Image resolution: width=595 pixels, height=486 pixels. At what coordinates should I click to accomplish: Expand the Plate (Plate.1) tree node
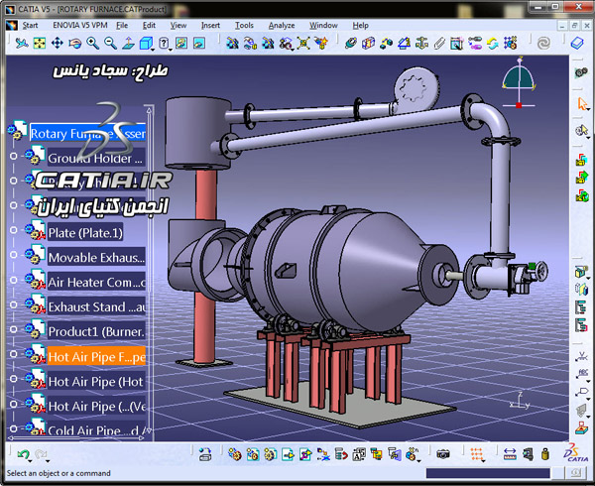pyautogui.click(x=13, y=230)
